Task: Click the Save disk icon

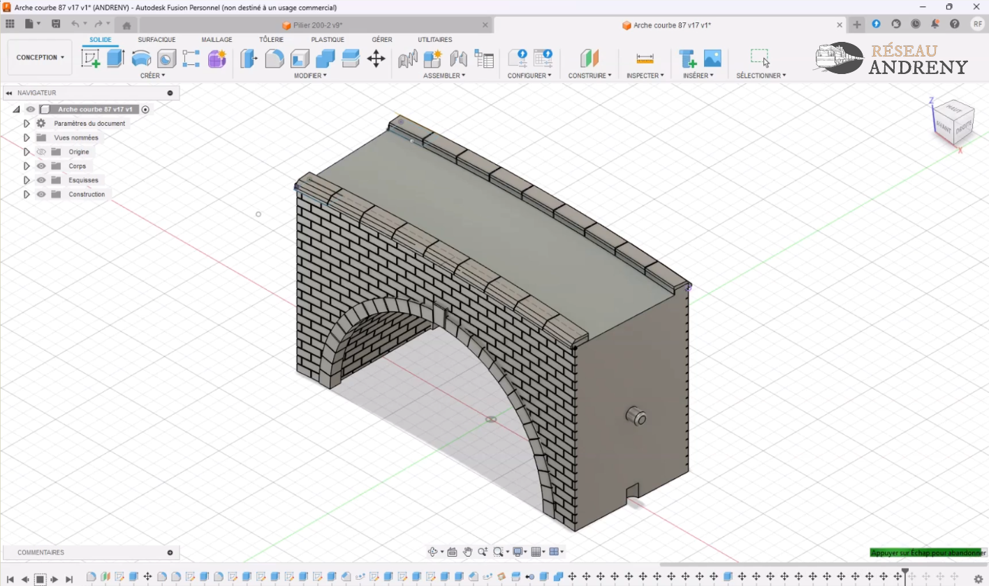Action: pos(56,24)
